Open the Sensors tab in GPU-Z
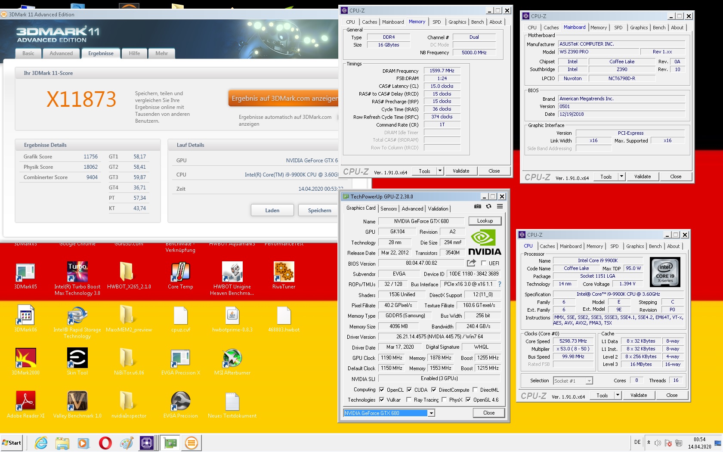The width and height of the screenshot is (723, 452). point(389,208)
